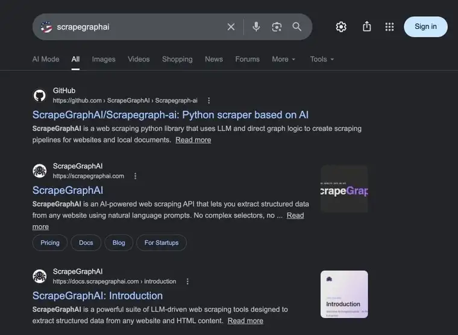Open options menu for scrapegraphai.com result
This screenshot has height=335, width=458.
[135, 176]
